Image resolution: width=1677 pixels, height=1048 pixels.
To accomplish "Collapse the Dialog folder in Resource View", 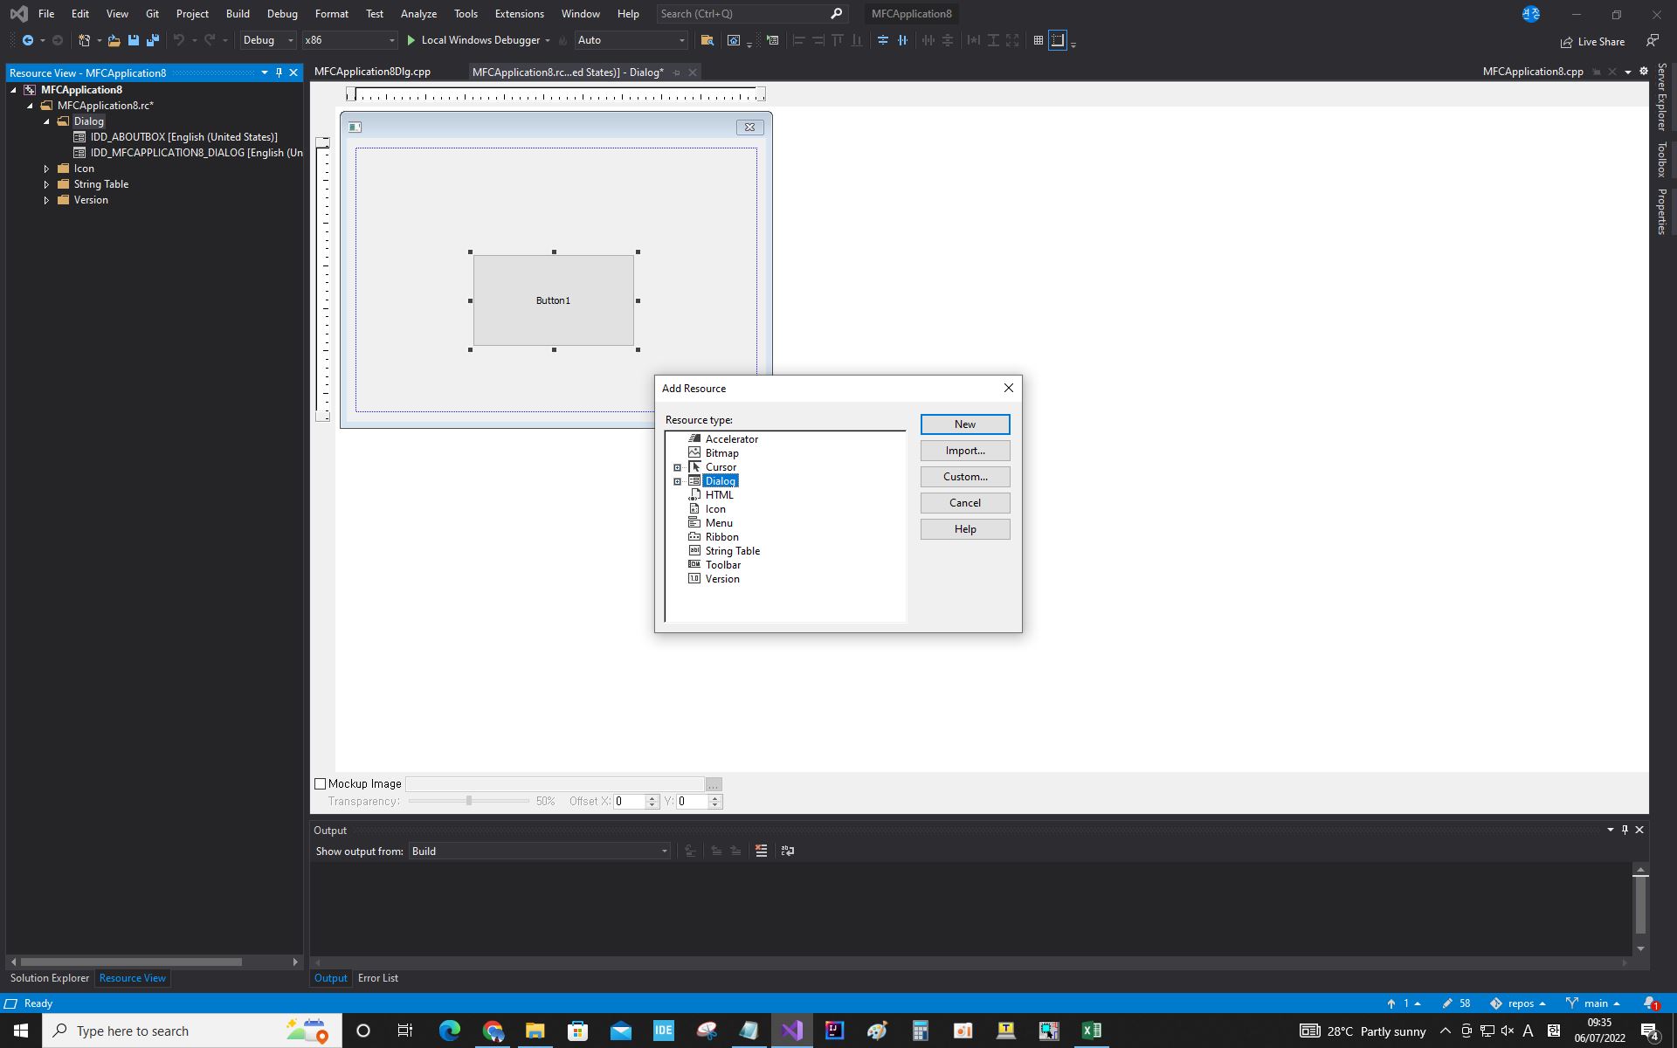I will click(x=46, y=121).
